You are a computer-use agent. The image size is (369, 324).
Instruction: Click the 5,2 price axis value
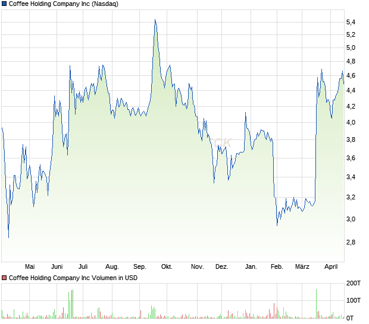(x=351, y=35)
